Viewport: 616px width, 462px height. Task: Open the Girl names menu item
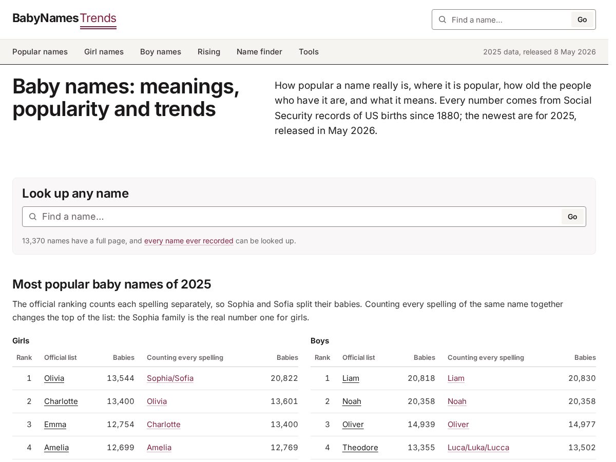pos(104,52)
